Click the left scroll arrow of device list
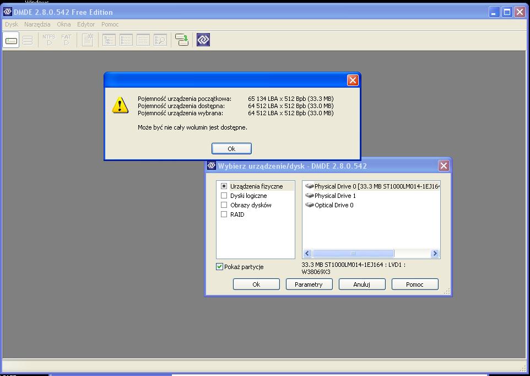Viewport: 530px width, 376px height. pos(307,253)
